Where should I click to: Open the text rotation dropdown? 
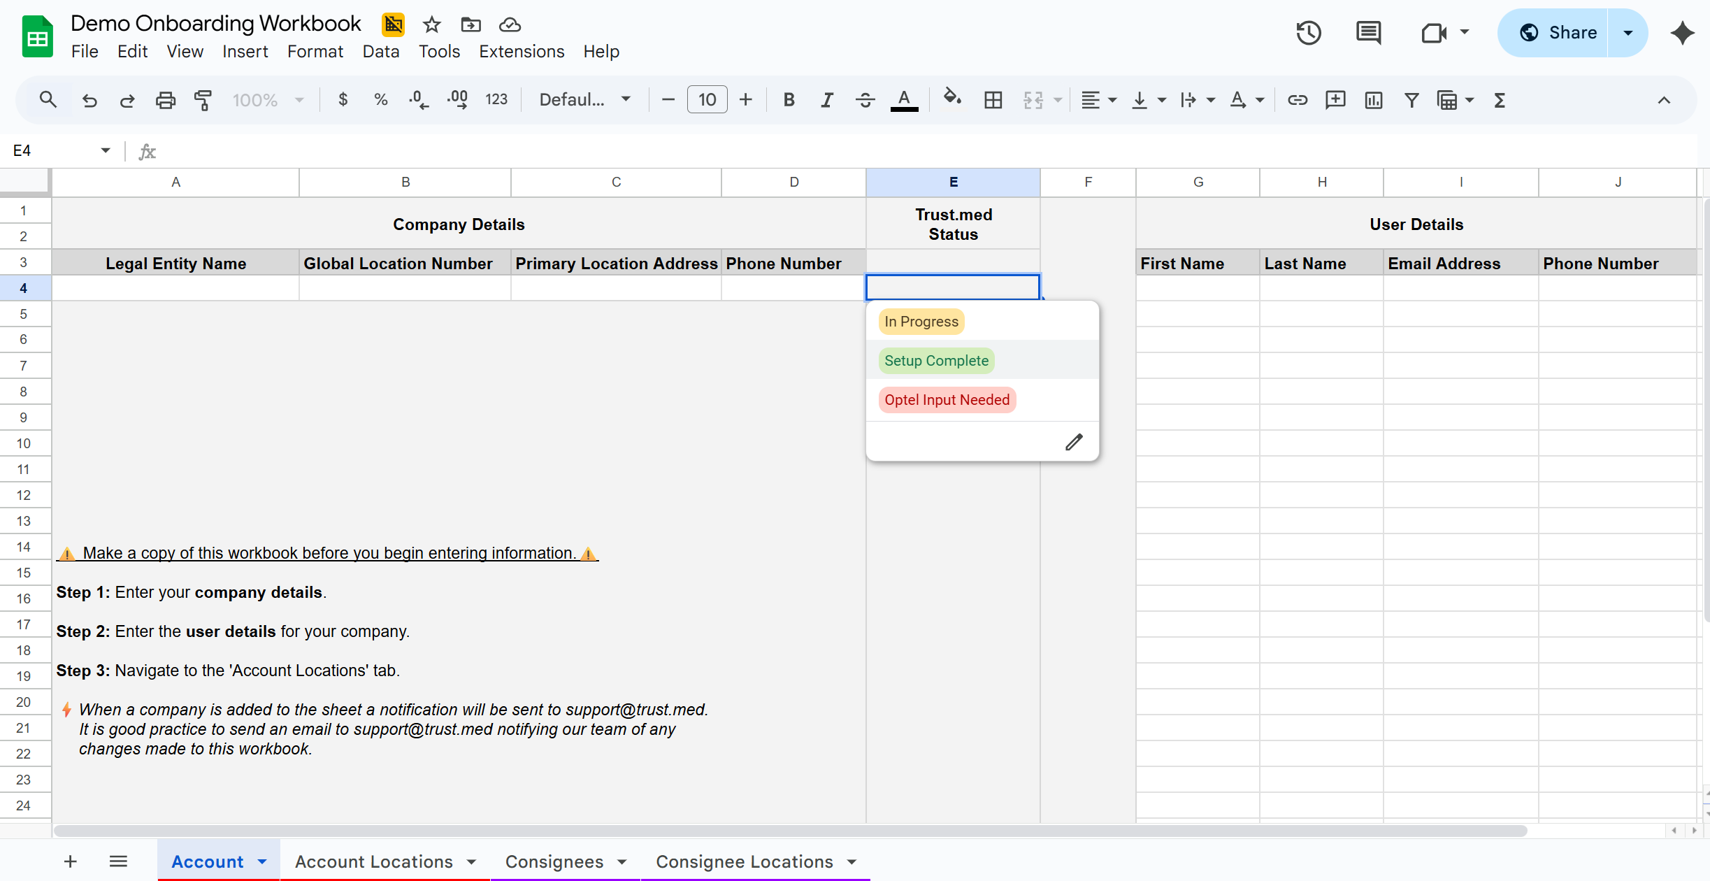point(1246,100)
